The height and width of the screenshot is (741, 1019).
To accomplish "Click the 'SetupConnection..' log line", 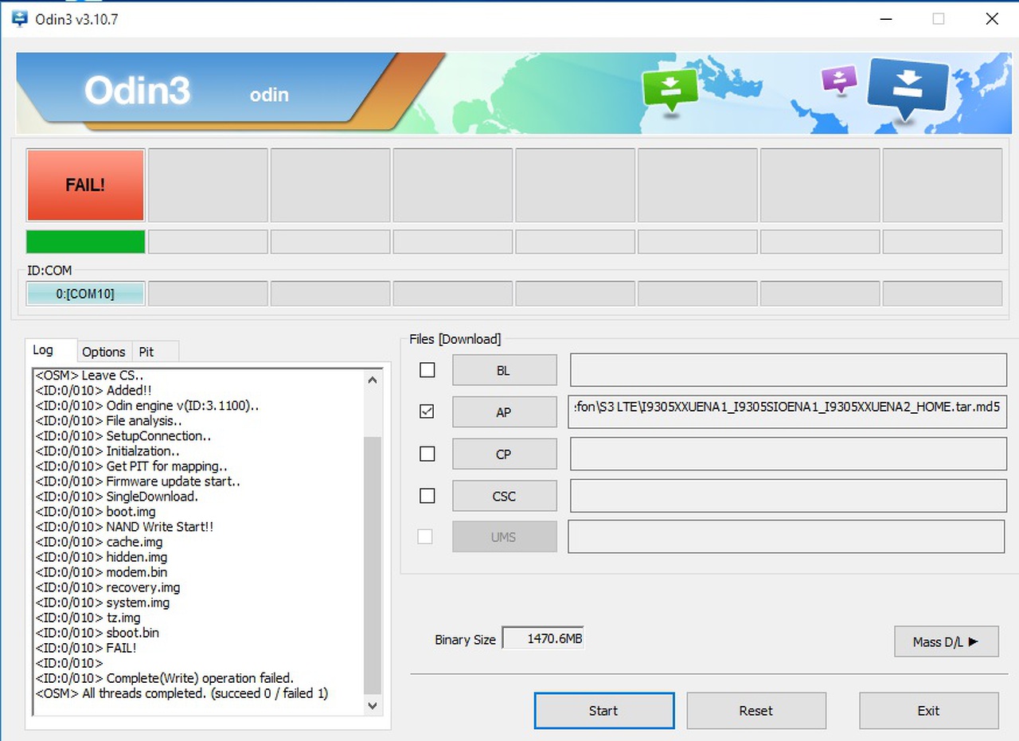I will tap(123, 436).
